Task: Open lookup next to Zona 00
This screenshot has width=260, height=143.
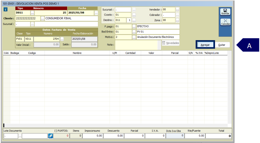Action: (x=177, y=20)
